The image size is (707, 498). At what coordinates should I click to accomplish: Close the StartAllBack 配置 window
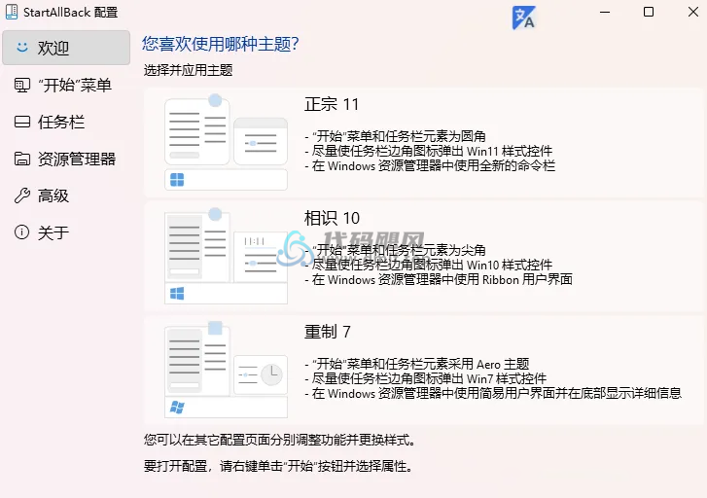693,13
